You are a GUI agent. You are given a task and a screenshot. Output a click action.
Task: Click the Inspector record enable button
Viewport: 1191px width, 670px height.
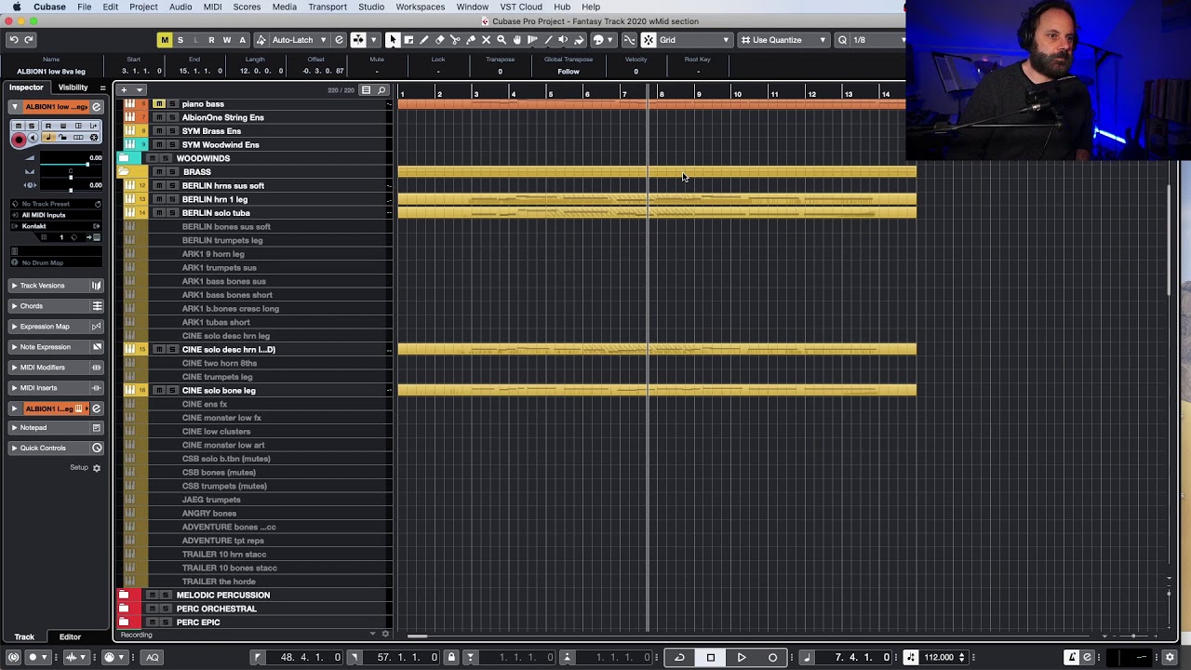[x=19, y=140]
